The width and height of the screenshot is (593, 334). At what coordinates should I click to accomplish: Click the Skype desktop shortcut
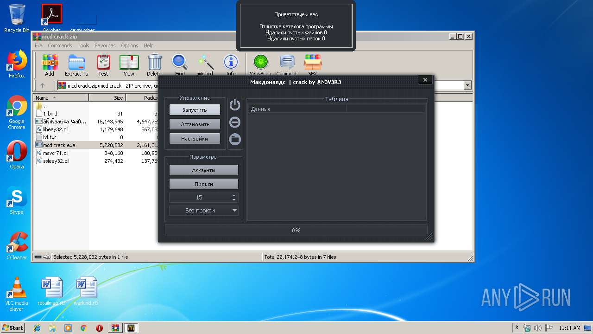[x=17, y=200]
